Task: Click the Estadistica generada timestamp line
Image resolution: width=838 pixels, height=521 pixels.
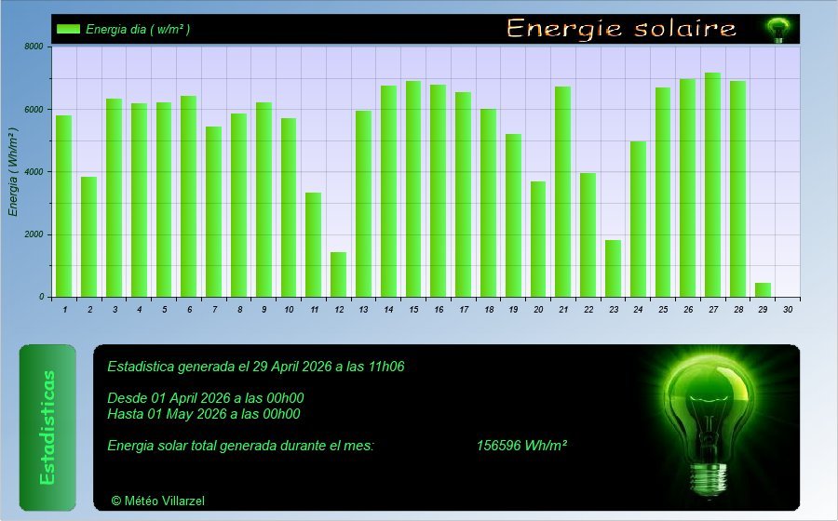Action: [x=255, y=367]
